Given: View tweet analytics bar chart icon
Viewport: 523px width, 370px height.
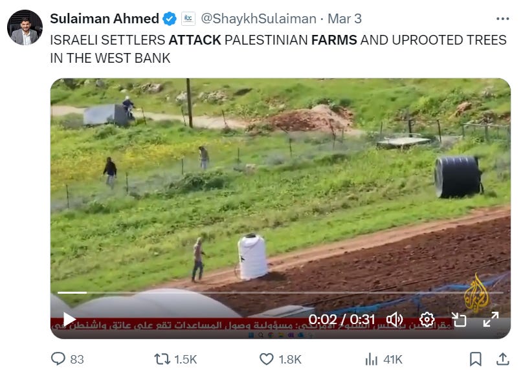Looking at the screenshot, I should (372, 359).
